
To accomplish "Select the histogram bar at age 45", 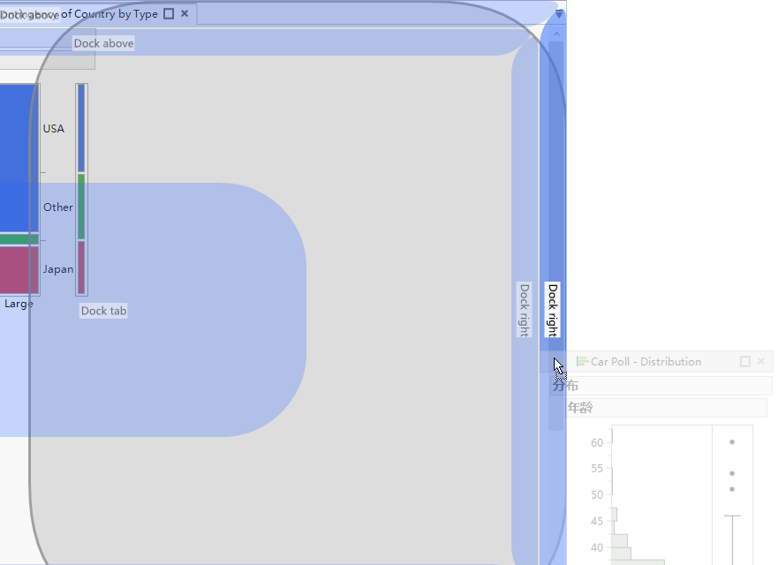I will [615, 515].
